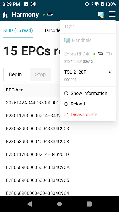Tap Disassociate in red text
This screenshot has height=212, width=119.
84,115
